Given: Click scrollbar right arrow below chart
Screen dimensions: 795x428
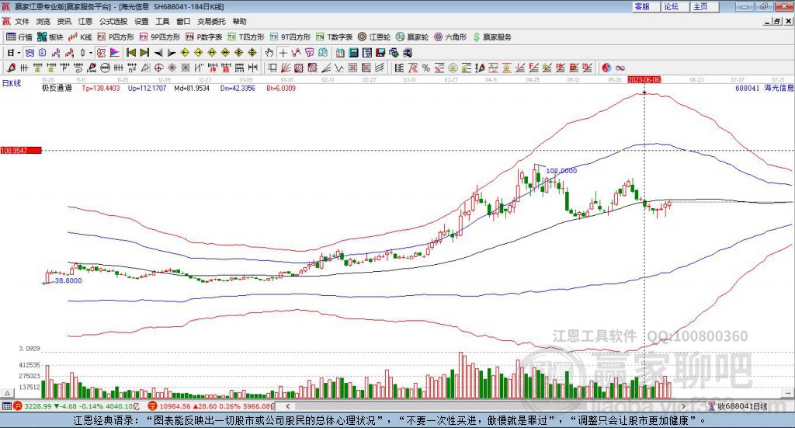Looking at the screenshot, I should 683,406.
